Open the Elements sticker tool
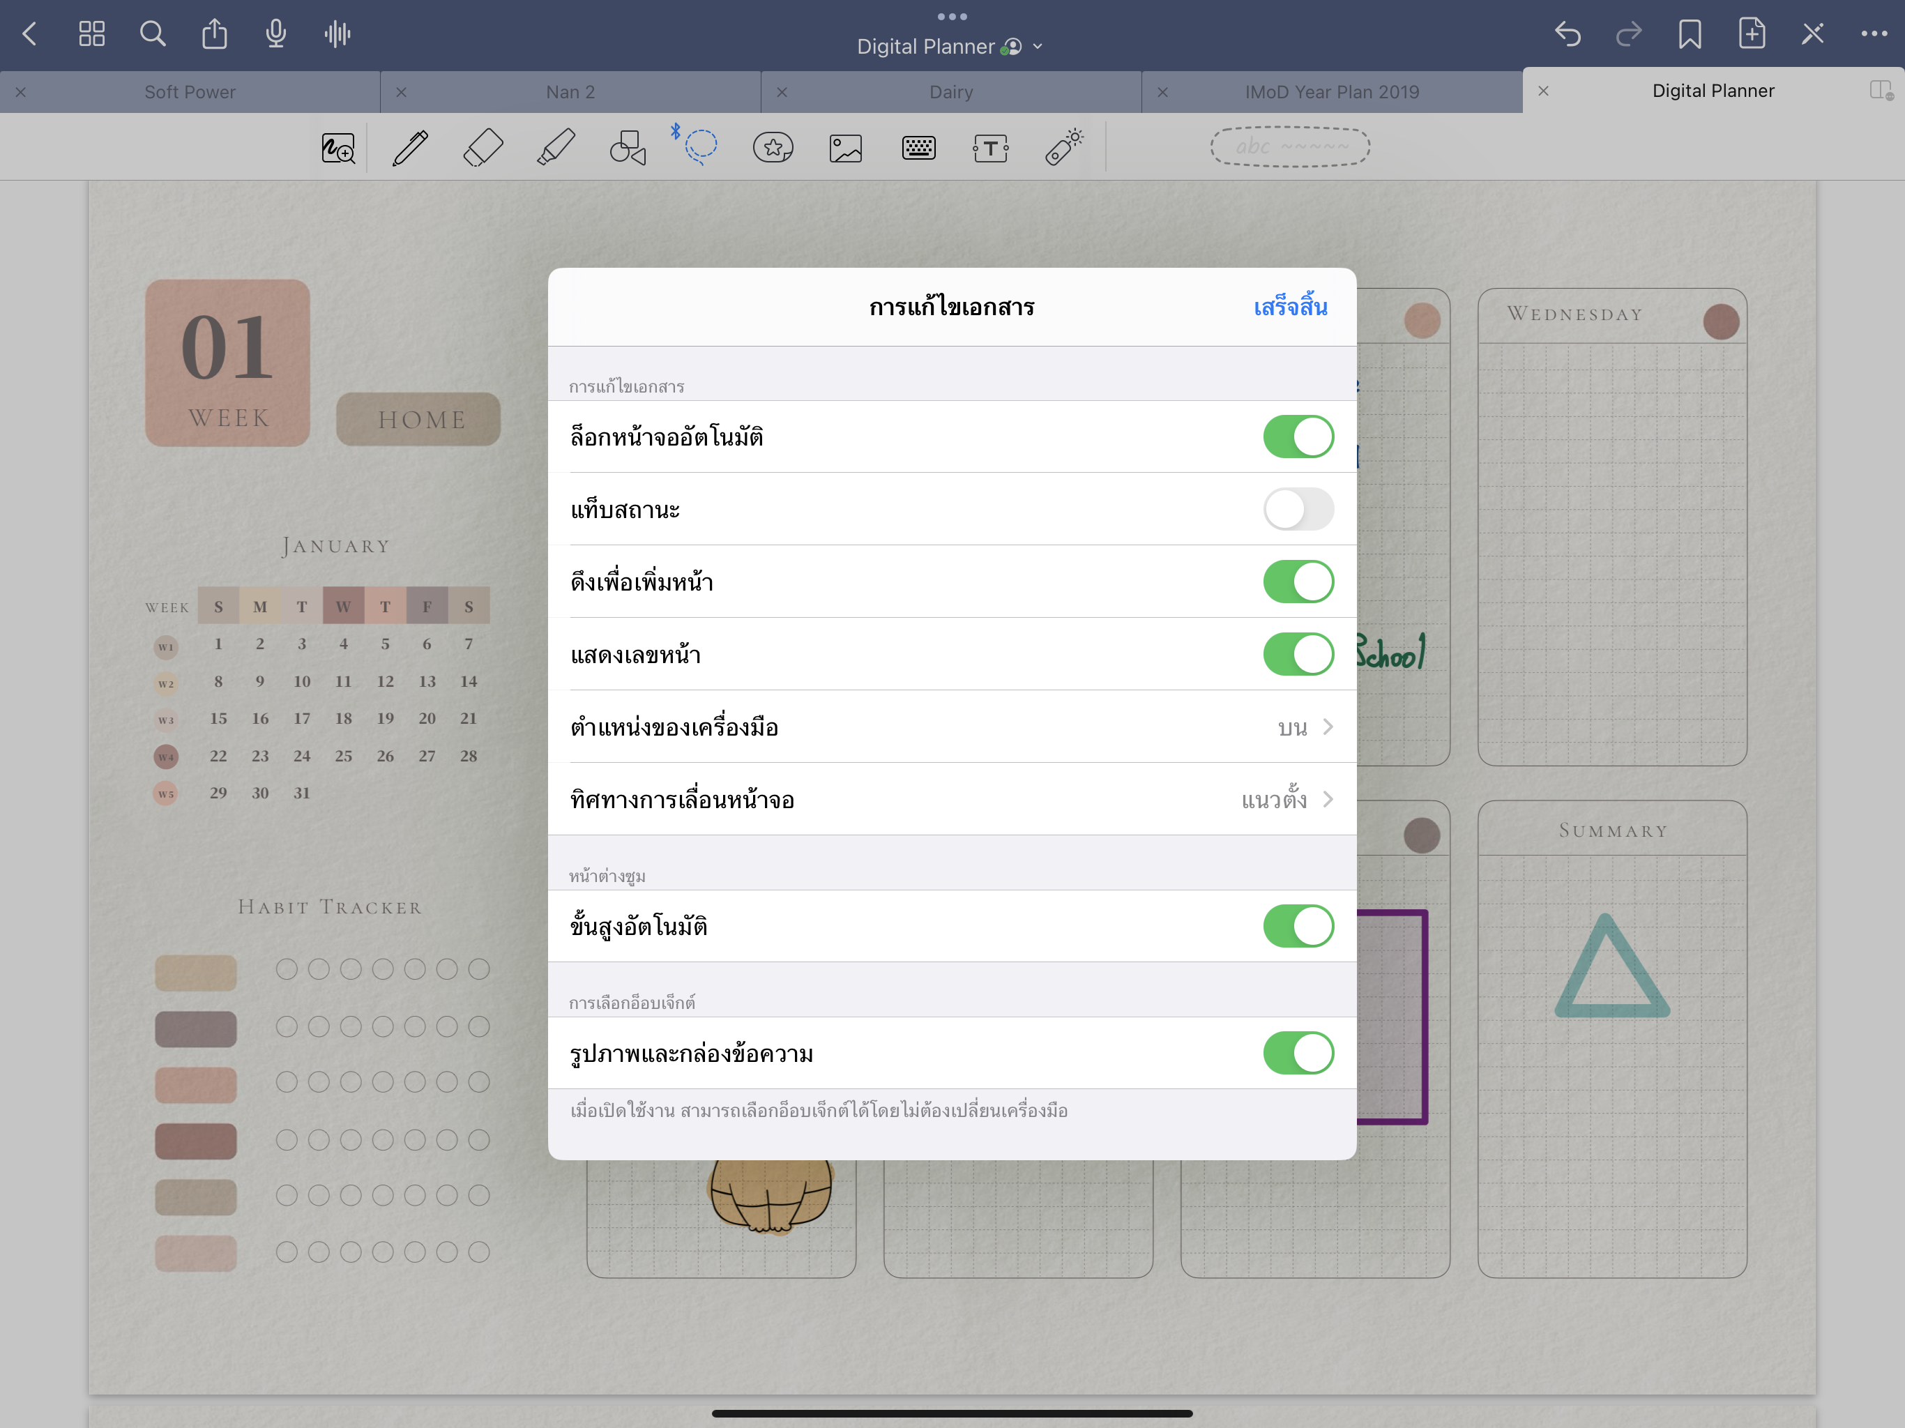The image size is (1905, 1428). (x=773, y=148)
